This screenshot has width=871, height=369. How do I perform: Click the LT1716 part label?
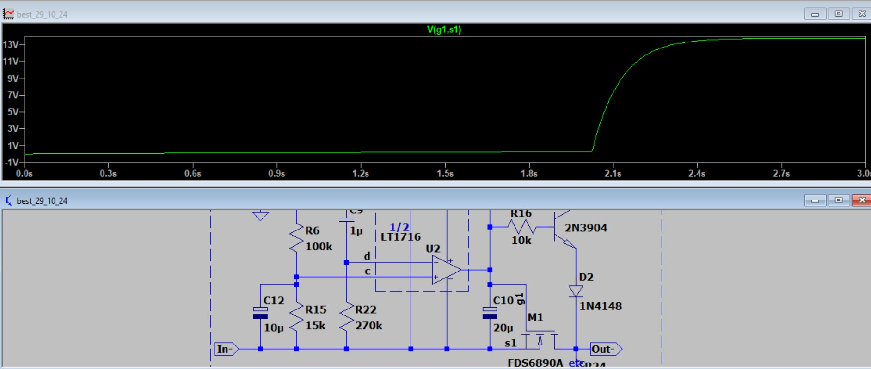point(401,237)
